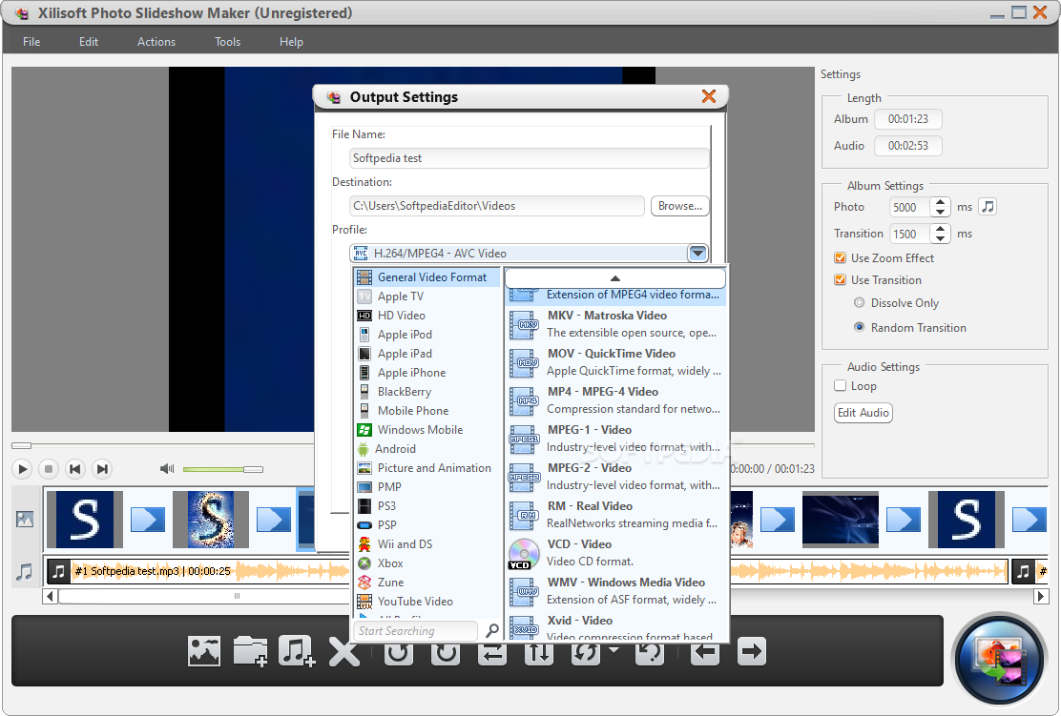Pick MOV - QuickTime Video format
This screenshot has width=1061, height=716.
pos(615,362)
